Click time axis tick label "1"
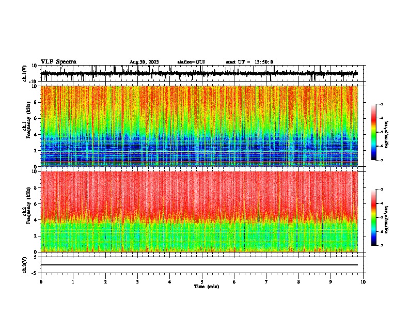 point(73,282)
